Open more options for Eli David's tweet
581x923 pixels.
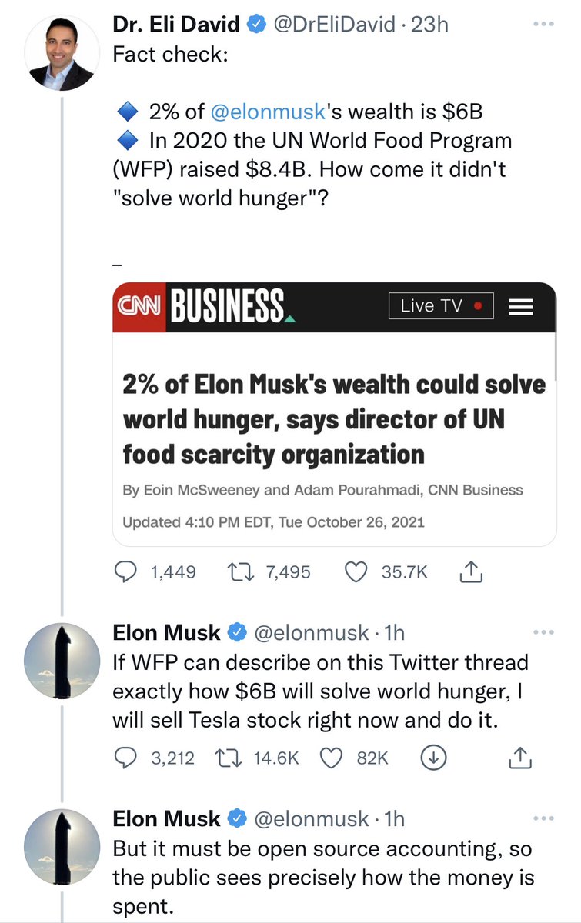coord(543,24)
